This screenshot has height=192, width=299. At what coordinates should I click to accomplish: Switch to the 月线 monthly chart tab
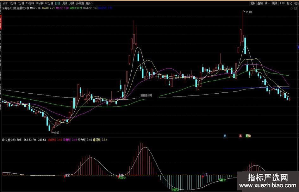(x=72, y=3)
